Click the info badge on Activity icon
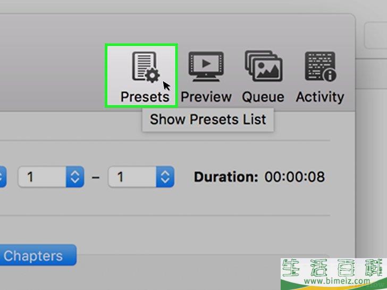 [x=330, y=75]
